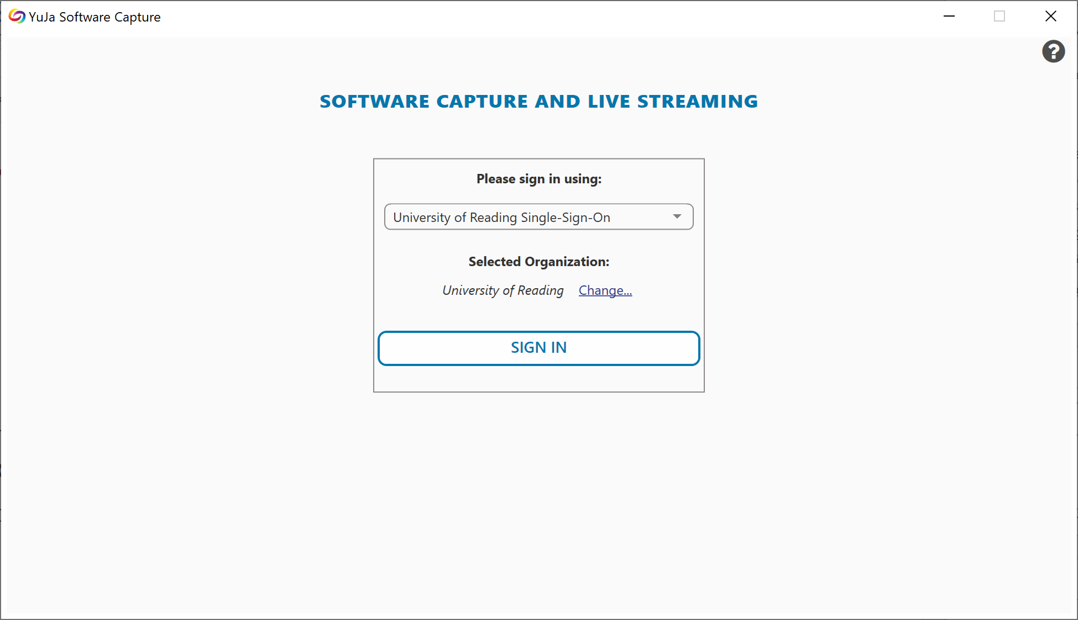1078x620 pixels.
Task: Click the word 'Organization:' in the bold label
Action: (x=567, y=262)
